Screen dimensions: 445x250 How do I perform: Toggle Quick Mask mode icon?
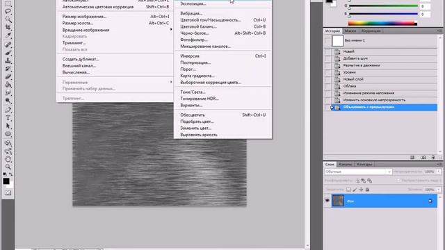tap(8, 193)
